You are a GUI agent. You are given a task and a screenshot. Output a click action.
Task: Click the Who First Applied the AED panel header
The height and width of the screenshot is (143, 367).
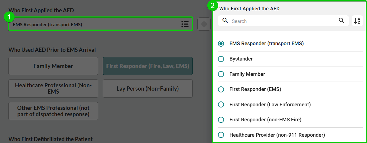point(249,9)
